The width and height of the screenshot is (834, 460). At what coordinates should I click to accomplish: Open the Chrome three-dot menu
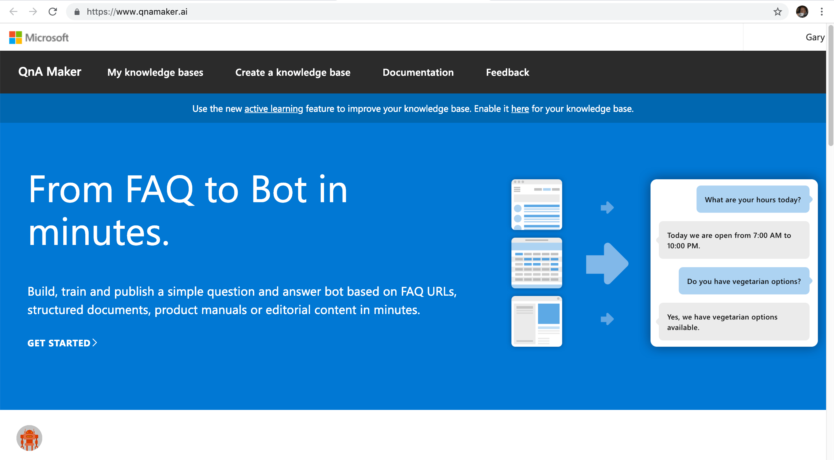(821, 12)
